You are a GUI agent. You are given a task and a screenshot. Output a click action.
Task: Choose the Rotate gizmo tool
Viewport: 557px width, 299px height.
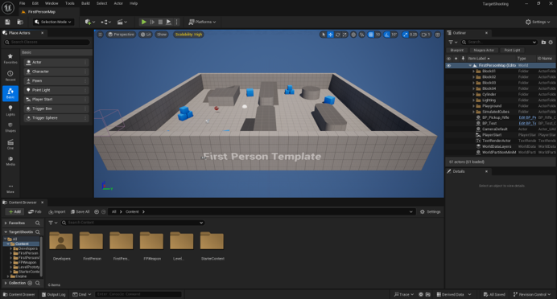[337, 35]
